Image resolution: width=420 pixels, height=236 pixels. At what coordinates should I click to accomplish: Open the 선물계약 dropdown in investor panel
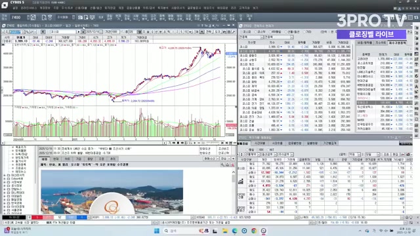(x=252, y=155)
